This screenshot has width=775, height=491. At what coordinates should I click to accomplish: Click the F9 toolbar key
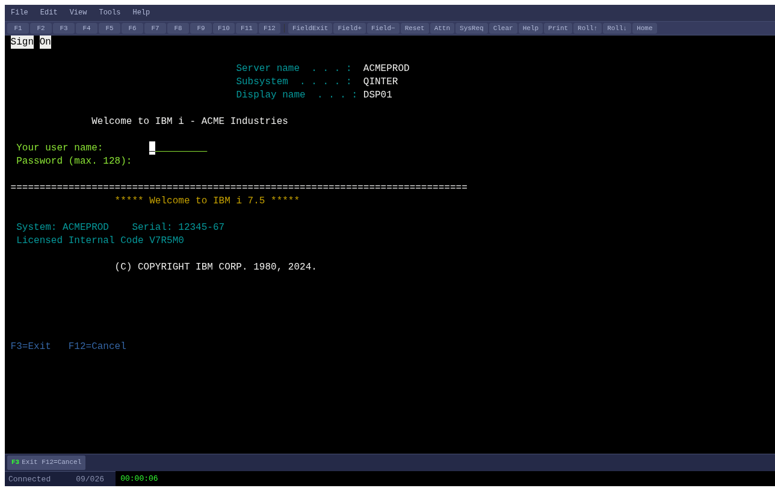tap(201, 28)
